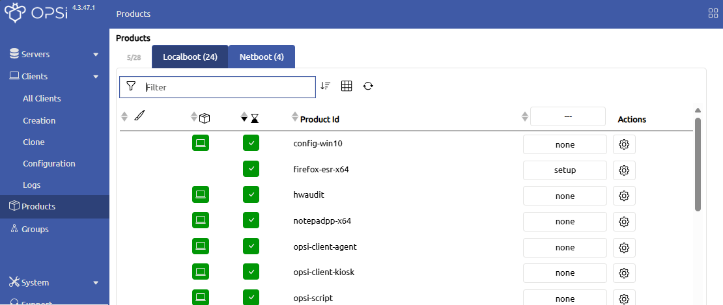Open the table column selection icon
723x305 pixels.
point(347,86)
